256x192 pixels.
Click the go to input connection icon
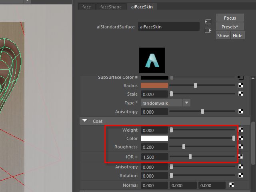click(208, 22)
